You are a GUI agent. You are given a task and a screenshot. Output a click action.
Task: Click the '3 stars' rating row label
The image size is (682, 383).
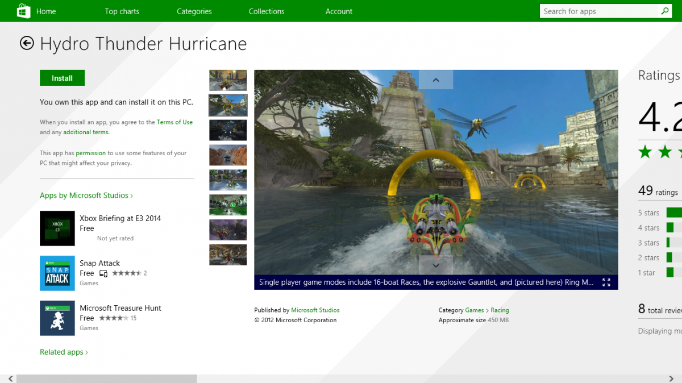(x=648, y=243)
